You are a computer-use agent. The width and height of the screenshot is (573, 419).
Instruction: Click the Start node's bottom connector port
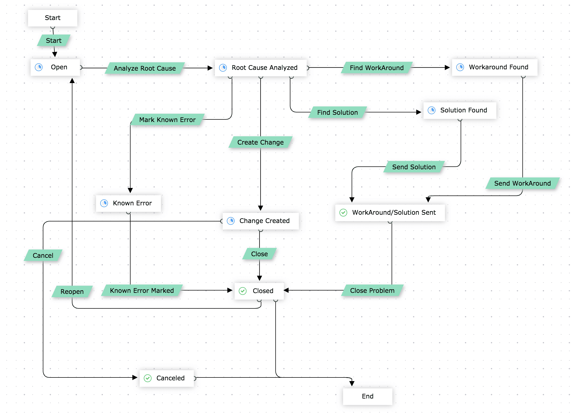[x=53, y=27]
